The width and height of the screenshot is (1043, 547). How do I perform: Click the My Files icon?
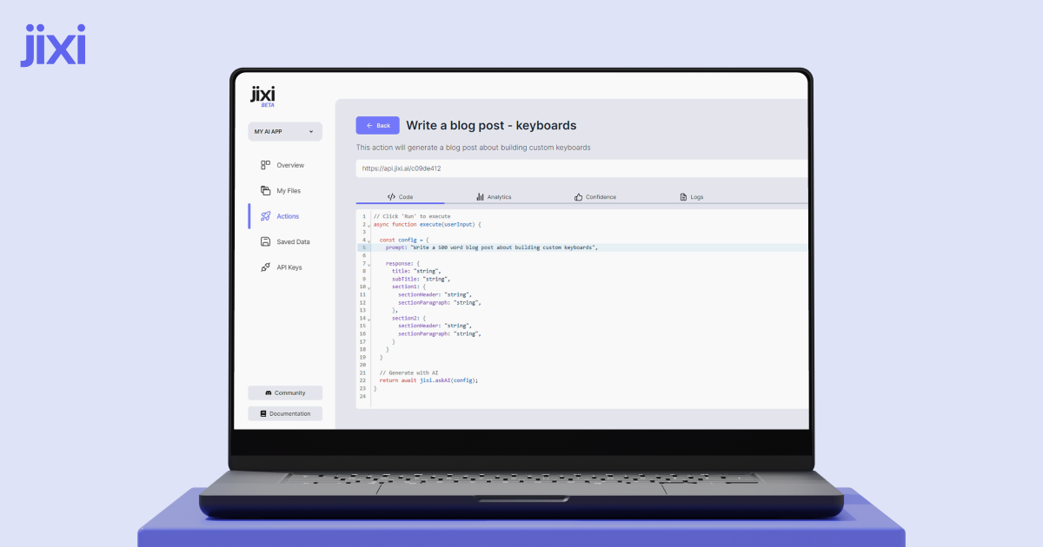[x=266, y=191]
